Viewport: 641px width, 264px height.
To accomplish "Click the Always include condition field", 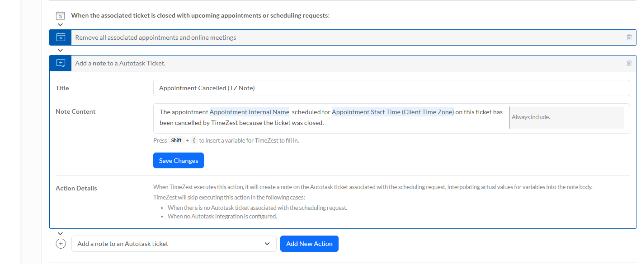I will pyautogui.click(x=566, y=117).
